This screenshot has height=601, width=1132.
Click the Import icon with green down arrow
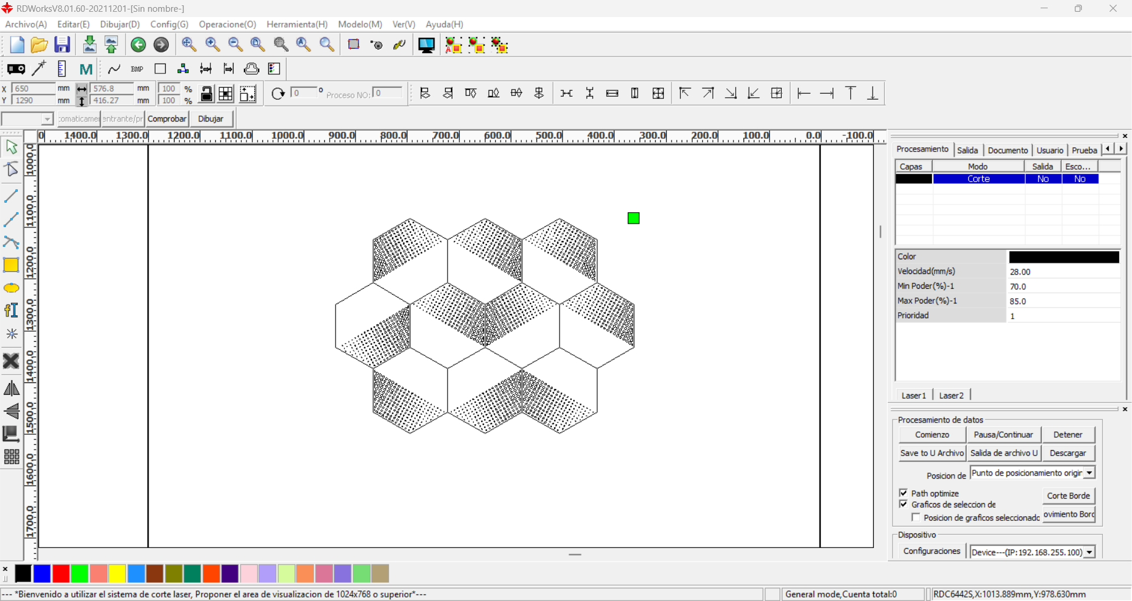[89, 45]
